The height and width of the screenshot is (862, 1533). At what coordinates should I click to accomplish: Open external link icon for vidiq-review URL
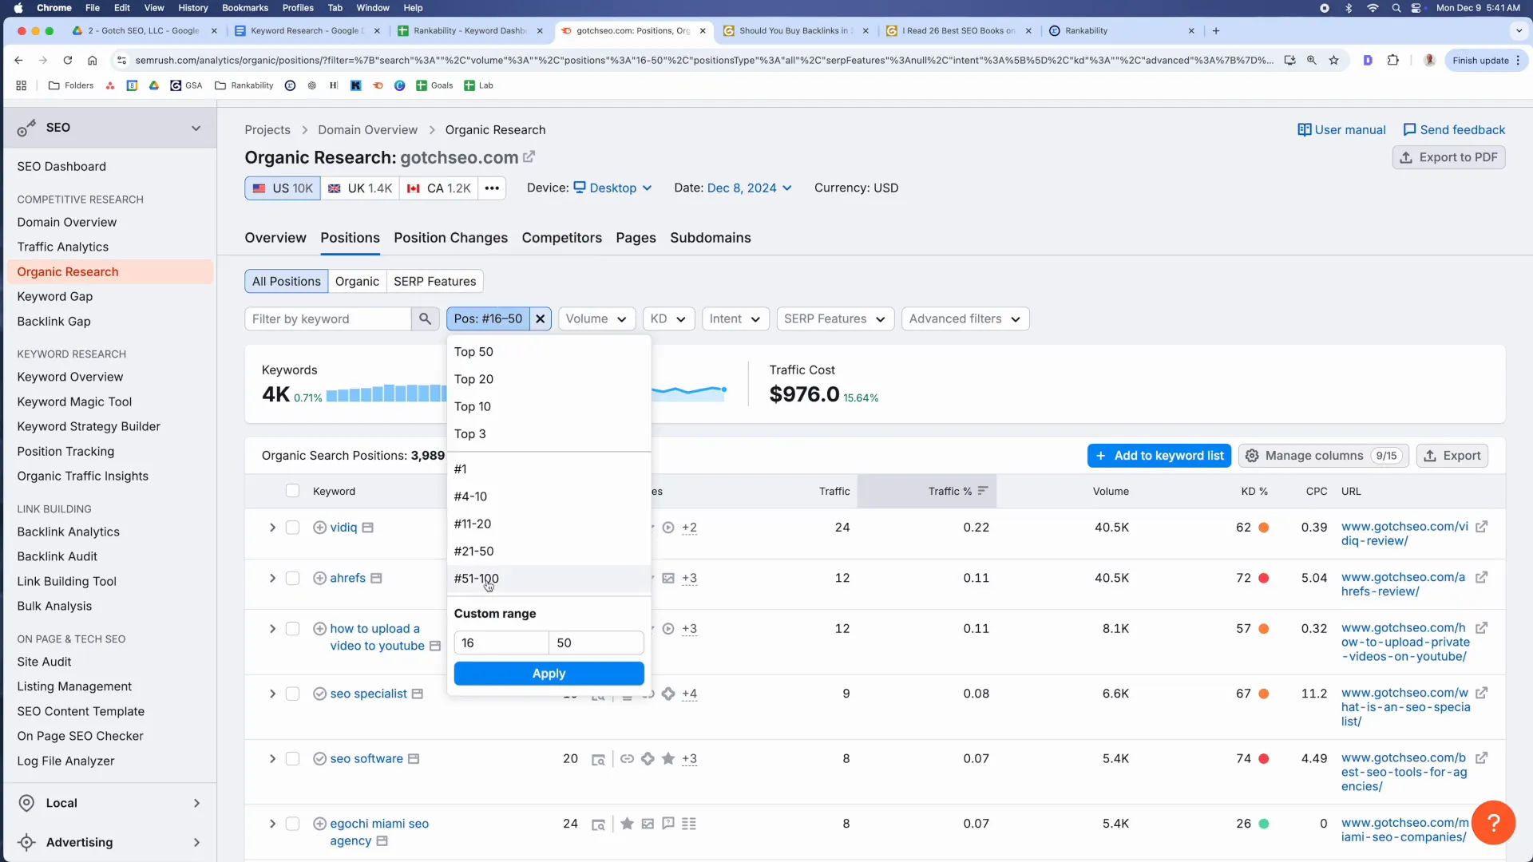click(1481, 527)
